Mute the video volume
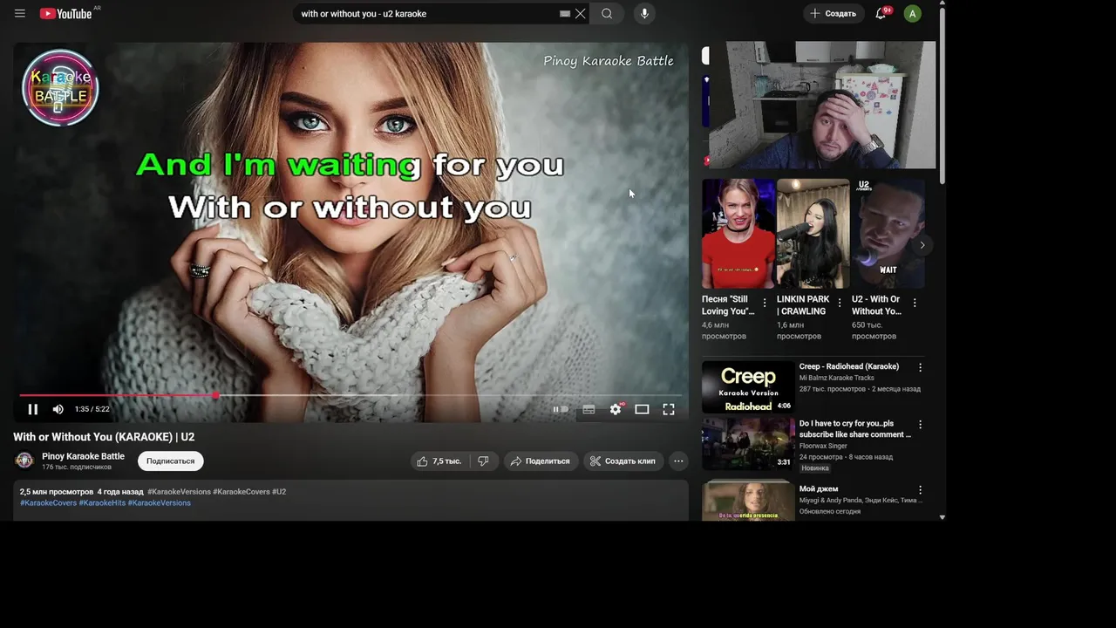This screenshot has width=1116, height=628. (58, 409)
